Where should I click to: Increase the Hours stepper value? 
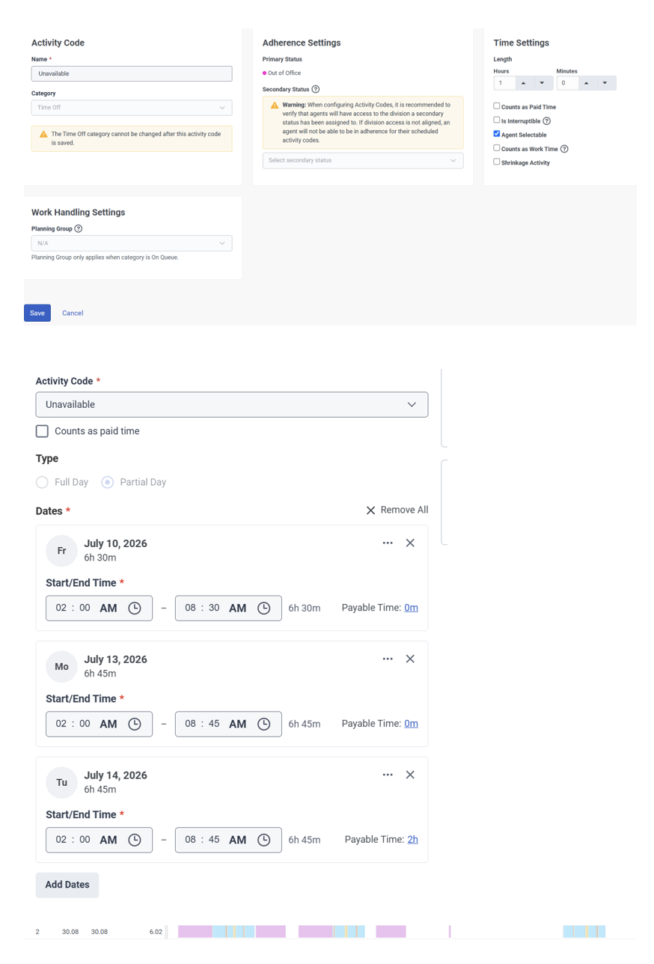[x=523, y=83]
